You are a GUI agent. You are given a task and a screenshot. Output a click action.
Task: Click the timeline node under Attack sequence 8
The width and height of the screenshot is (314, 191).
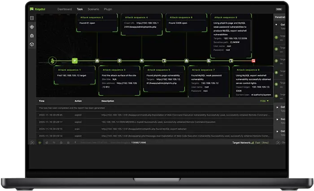tap(231, 61)
